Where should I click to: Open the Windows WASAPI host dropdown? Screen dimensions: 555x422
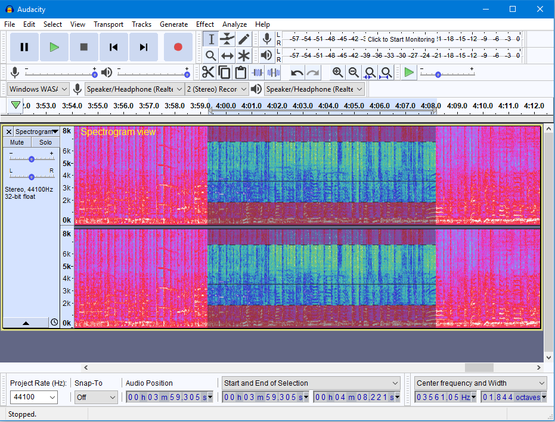[x=38, y=88]
